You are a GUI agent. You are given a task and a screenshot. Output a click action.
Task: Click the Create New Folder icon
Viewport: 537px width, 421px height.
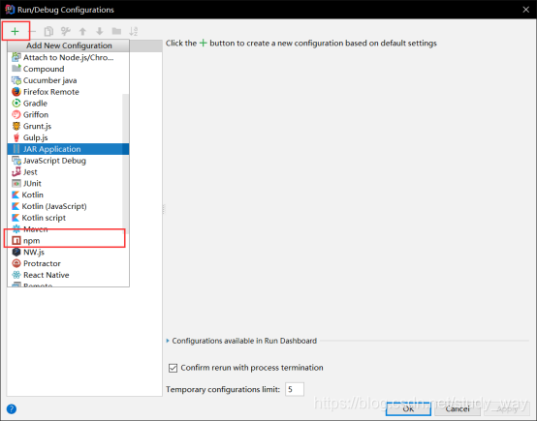coord(116,32)
